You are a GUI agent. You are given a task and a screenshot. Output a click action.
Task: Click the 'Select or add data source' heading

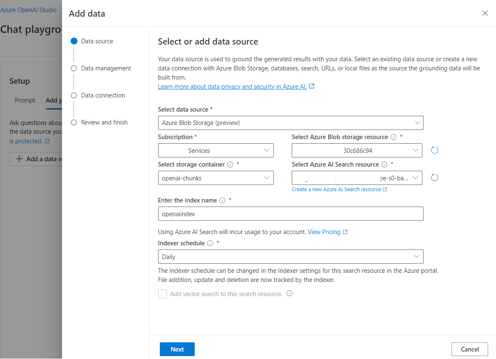click(x=208, y=42)
